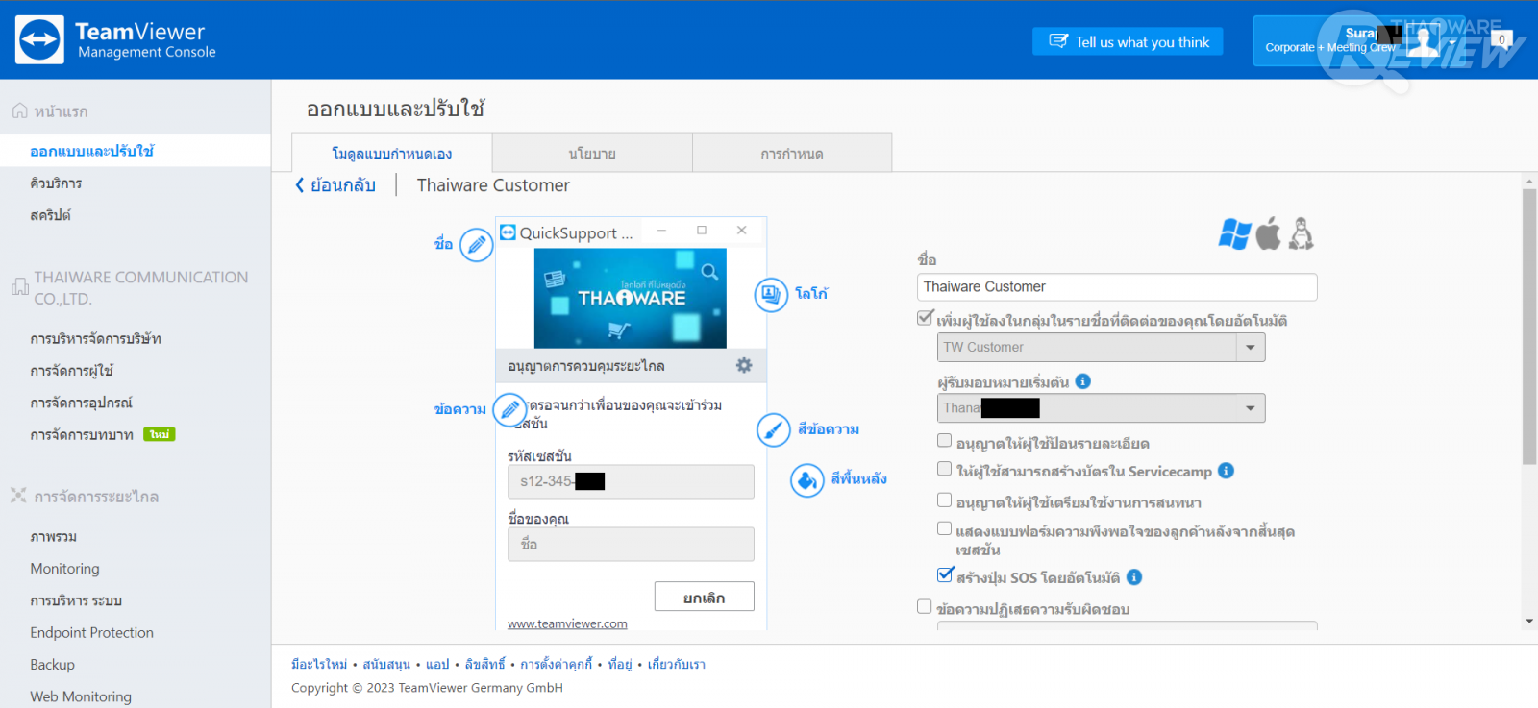Uncheck the สร้างปุ่ม SOS โดยอัตโนมัติ checkbox
The width and height of the screenshot is (1538, 708).
click(x=944, y=574)
